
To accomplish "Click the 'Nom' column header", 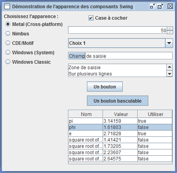I will pyautogui.click(x=86, y=114).
